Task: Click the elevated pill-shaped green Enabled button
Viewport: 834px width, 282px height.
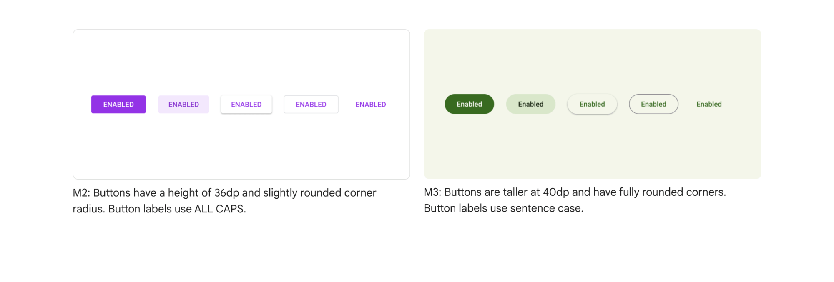Action: [x=592, y=104]
